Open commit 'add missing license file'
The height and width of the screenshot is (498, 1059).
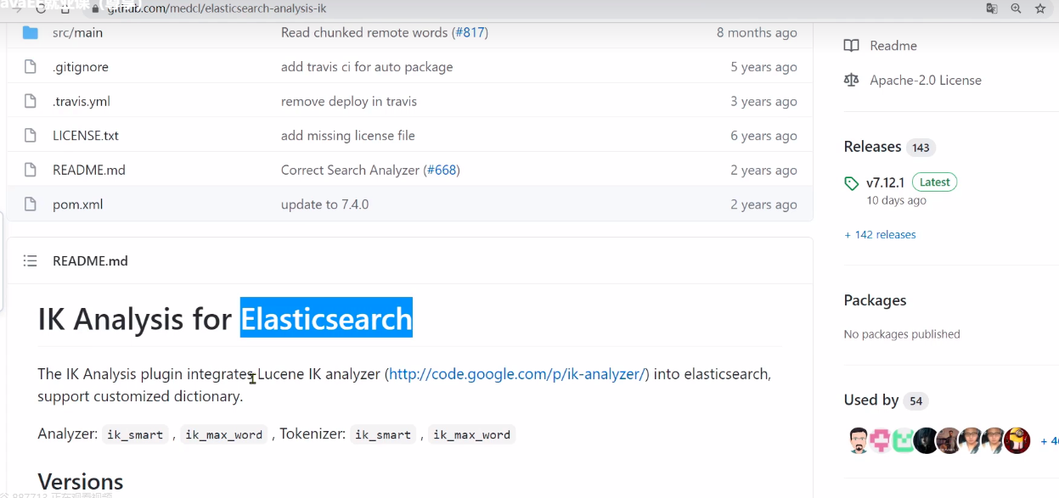[347, 136]
